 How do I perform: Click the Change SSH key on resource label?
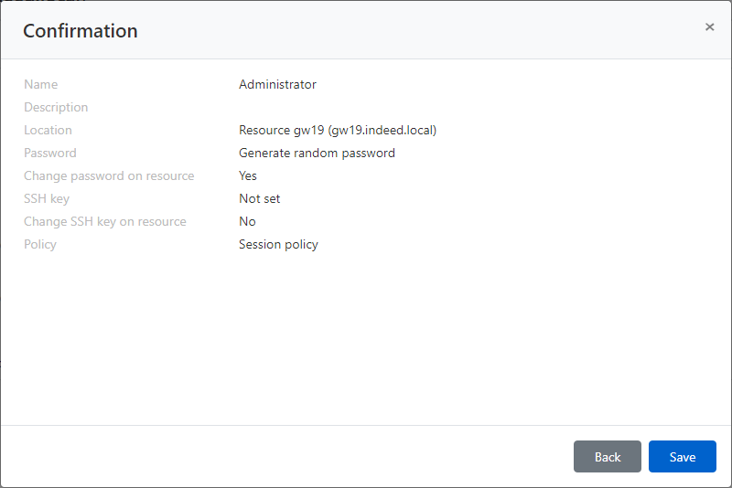(105, 221)
